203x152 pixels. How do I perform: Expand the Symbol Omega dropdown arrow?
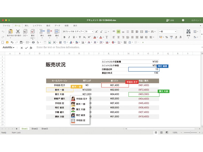coord(132,42)
